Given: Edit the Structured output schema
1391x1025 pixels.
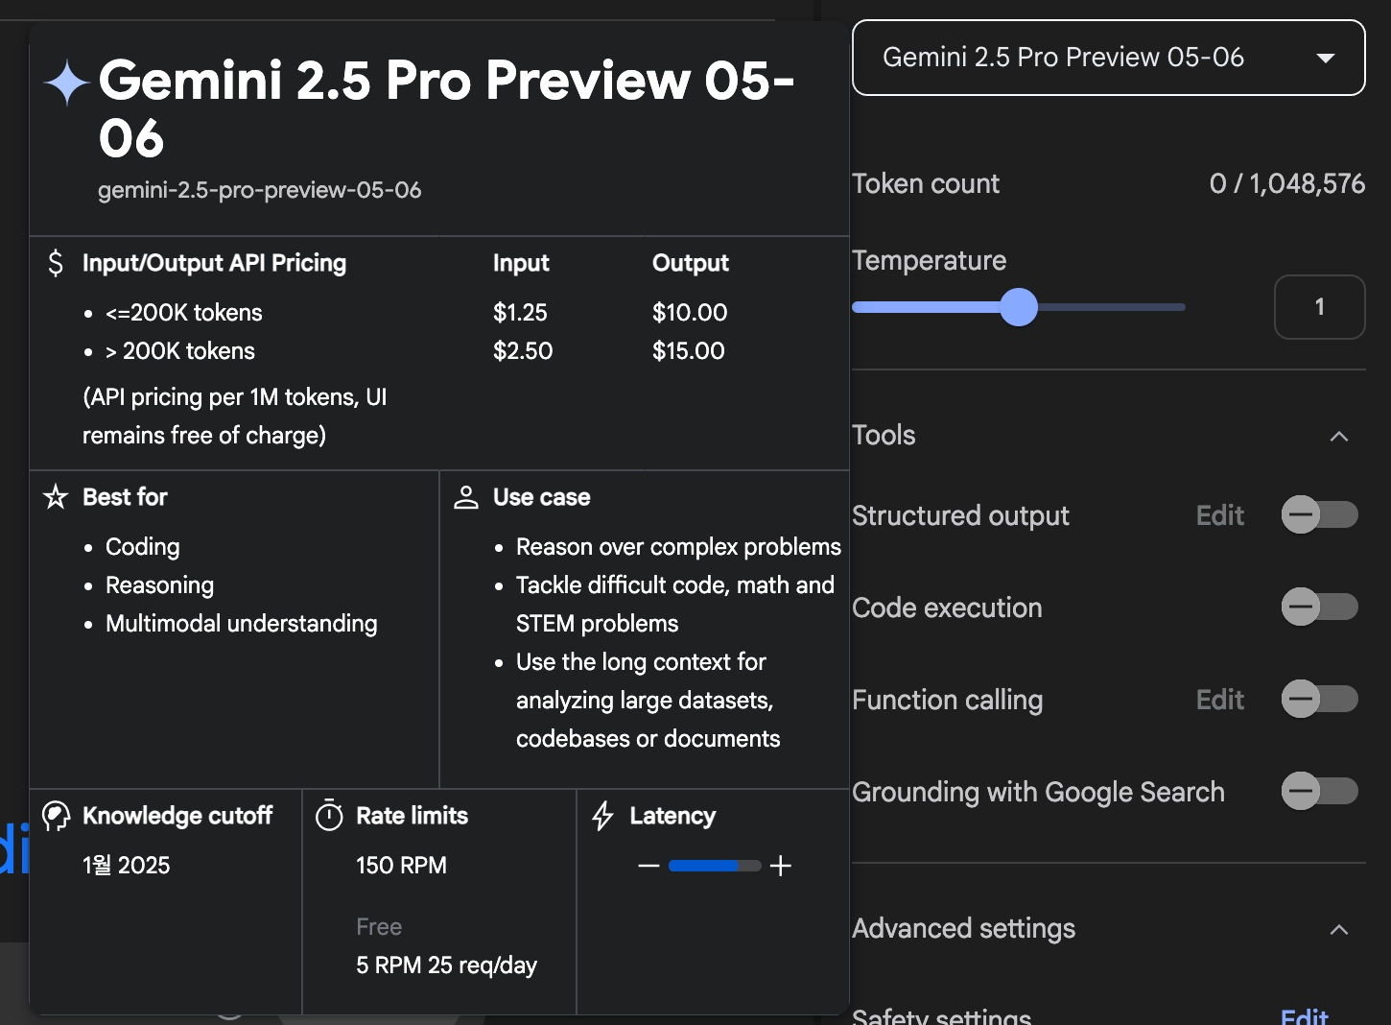Looking at the screenshot, I should coord(1219,515).
